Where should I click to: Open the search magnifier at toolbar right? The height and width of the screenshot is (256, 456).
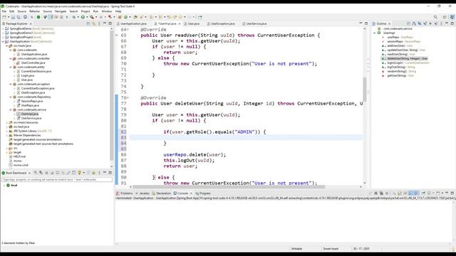coord(435,17)
